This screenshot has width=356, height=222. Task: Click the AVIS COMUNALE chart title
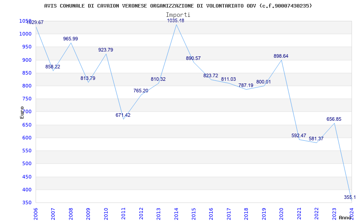tap(178, 6)
